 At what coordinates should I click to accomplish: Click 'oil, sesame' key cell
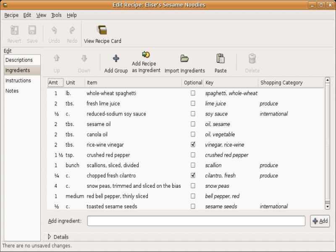218,124
